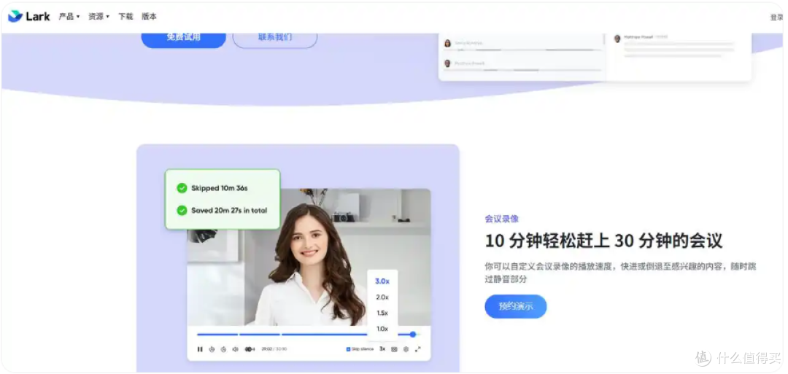Expand the 产品 dropdown menu
This screenshot has width=788, height=374.
tap(69, 17)
